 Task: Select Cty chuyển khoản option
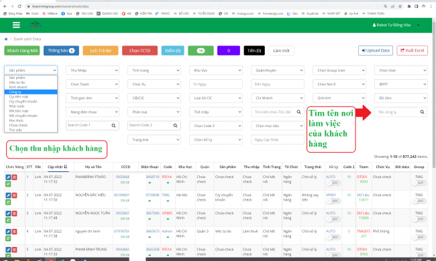coord(31,102)
